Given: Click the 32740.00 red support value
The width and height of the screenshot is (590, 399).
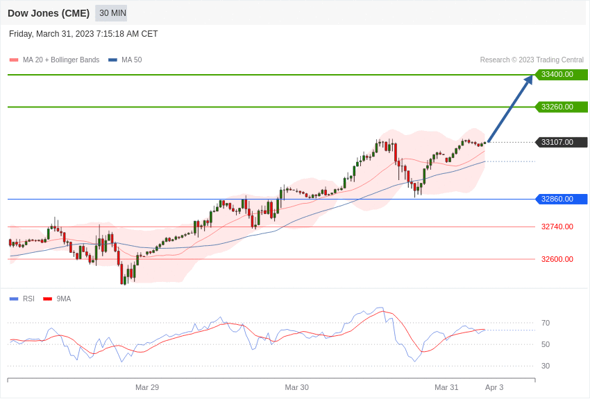Looking at the screenshot, I should [557, 227].
